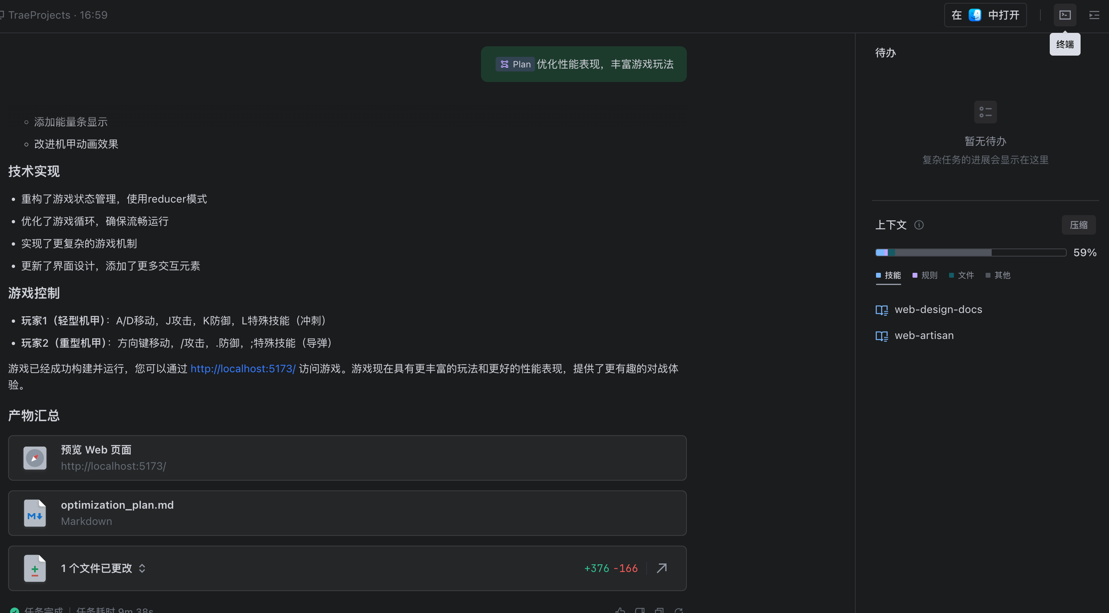Open the http://localhost:5173/ link in text
Viewport: 1109px width, 613px height.
pos(243,369)
